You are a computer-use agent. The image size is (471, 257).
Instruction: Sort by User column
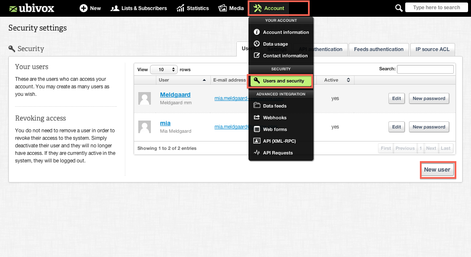point(183,80)
